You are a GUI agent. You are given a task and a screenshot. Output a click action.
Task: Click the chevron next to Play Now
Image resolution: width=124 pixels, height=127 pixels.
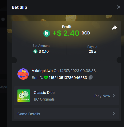(114, 96)
